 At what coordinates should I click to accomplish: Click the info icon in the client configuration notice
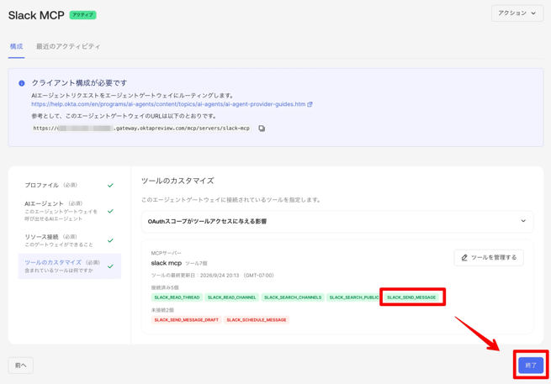tap(22, 83)
